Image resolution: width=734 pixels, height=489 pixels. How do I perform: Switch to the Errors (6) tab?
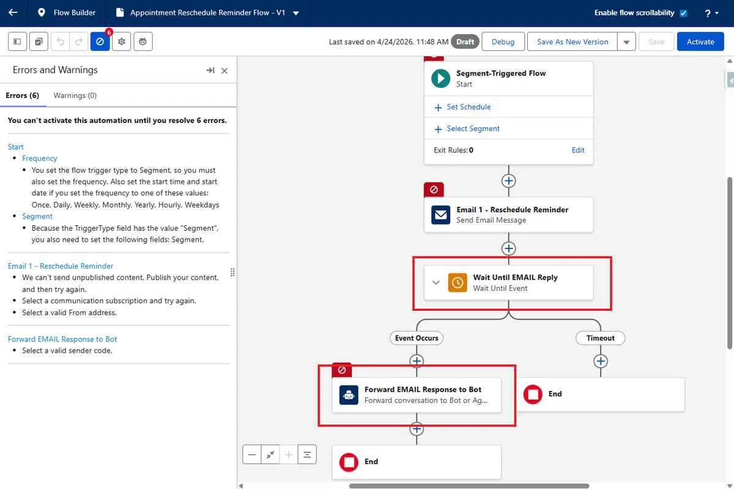click(23, 95)
